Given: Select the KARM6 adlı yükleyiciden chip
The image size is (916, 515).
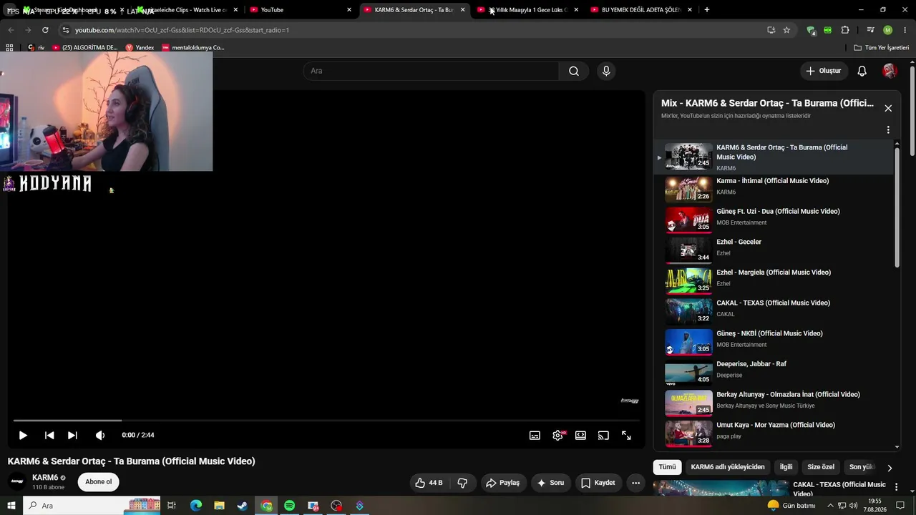Looking at the screenshot, I should pos(728,467).
